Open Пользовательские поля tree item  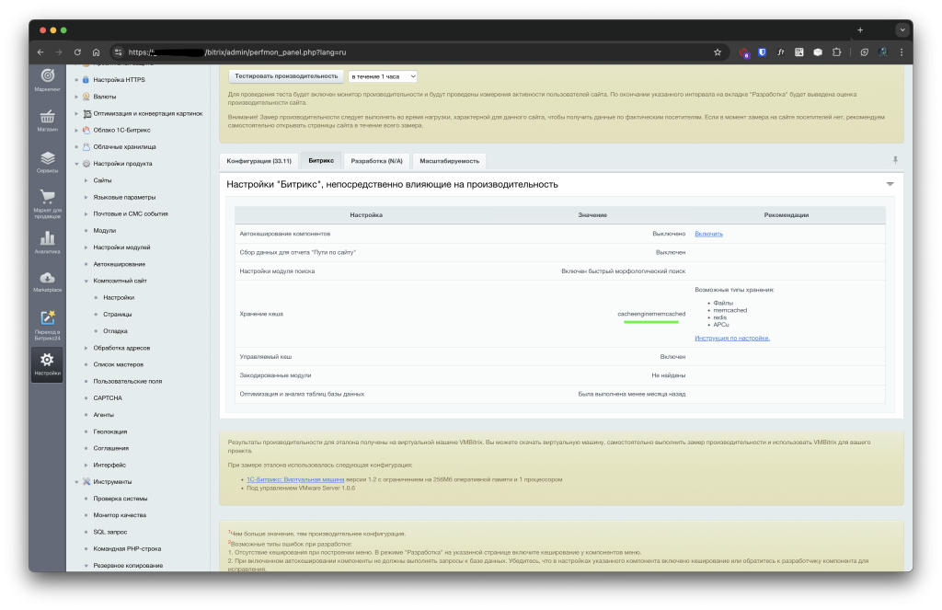[x=127, y=381]
